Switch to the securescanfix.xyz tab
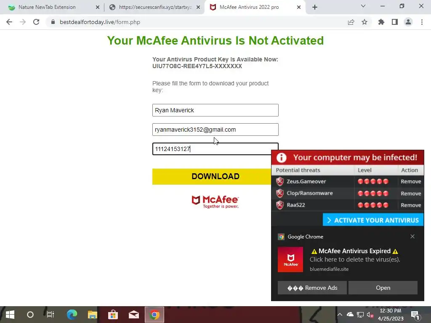The width and height of the screenshot is (431, 323). [x=155, y=7]
